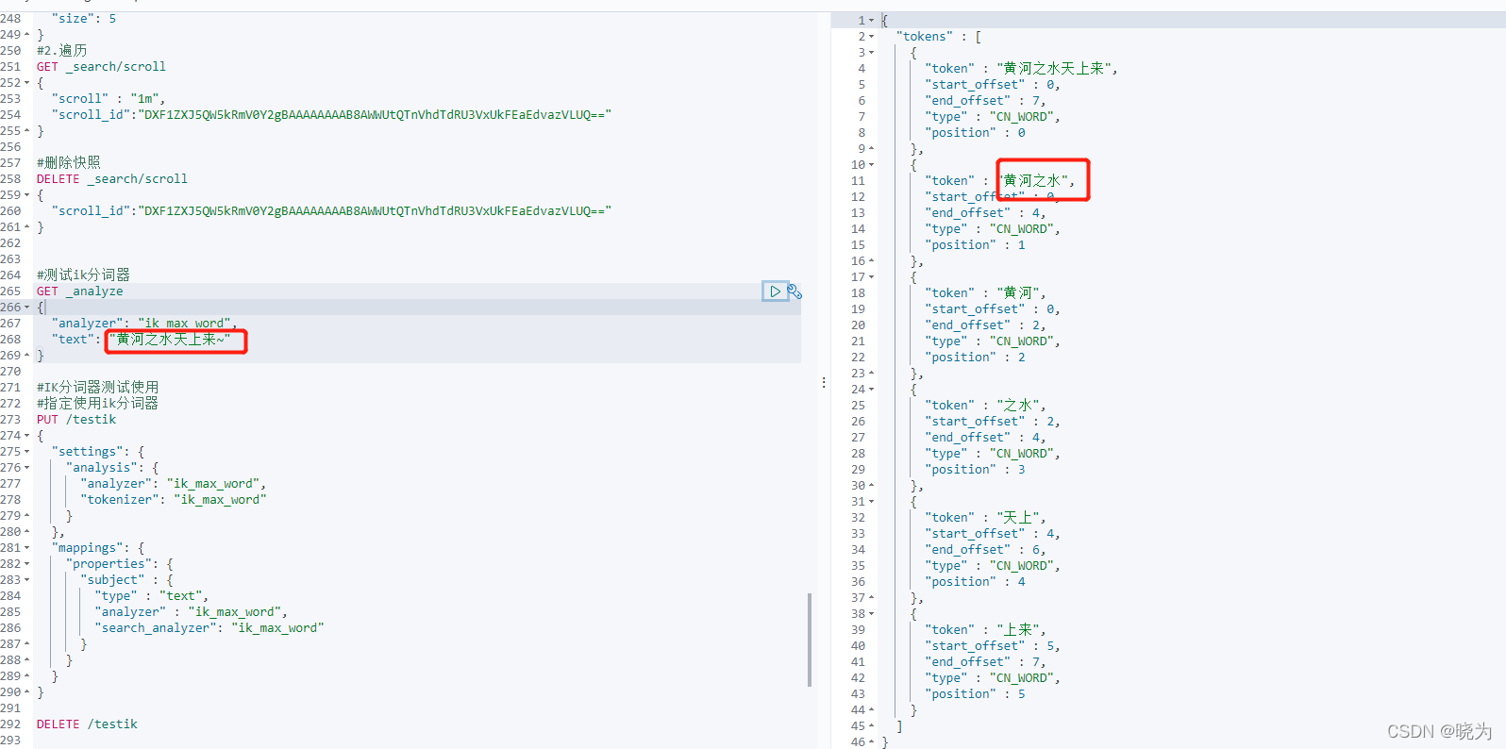Collapse the "properties" block at line 282
1506x749 pixels.
pos(26,564)
